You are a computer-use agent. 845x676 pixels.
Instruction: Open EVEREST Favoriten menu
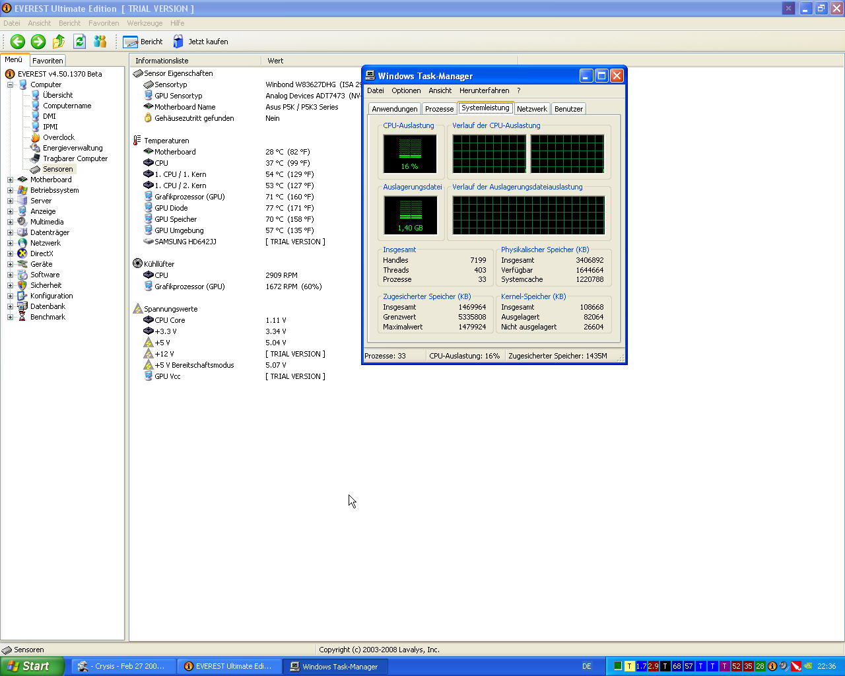[104, 23]
